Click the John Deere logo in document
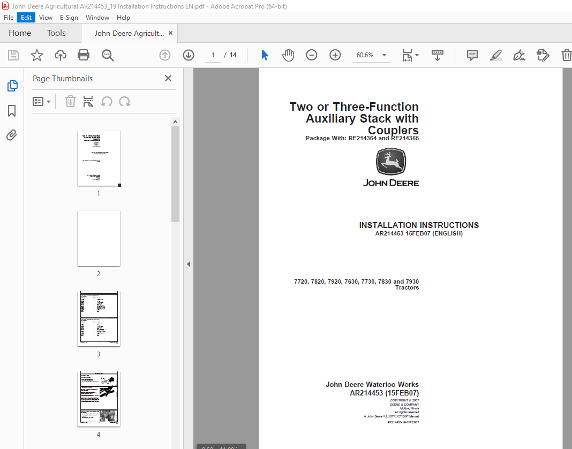572x449 pixels. pyautogui.click(x=390, y=168)
